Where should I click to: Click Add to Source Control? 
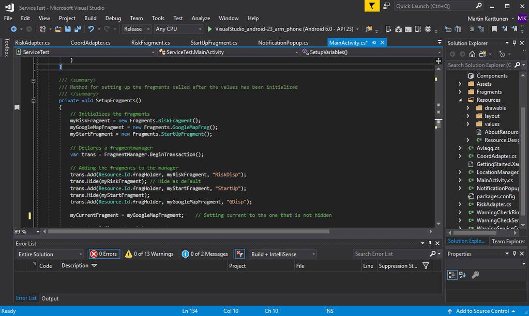(x=482, y=311)
